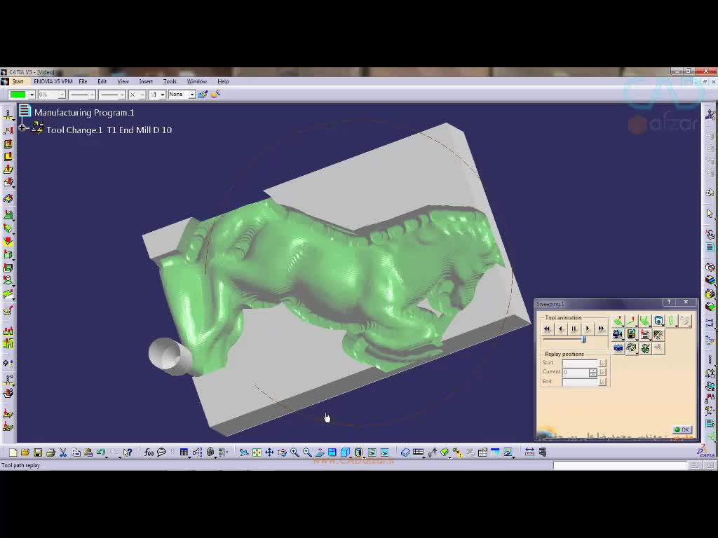Jump to the end of the tool animation
Viewport: 718px width, 538px height.
pos(601,329)
